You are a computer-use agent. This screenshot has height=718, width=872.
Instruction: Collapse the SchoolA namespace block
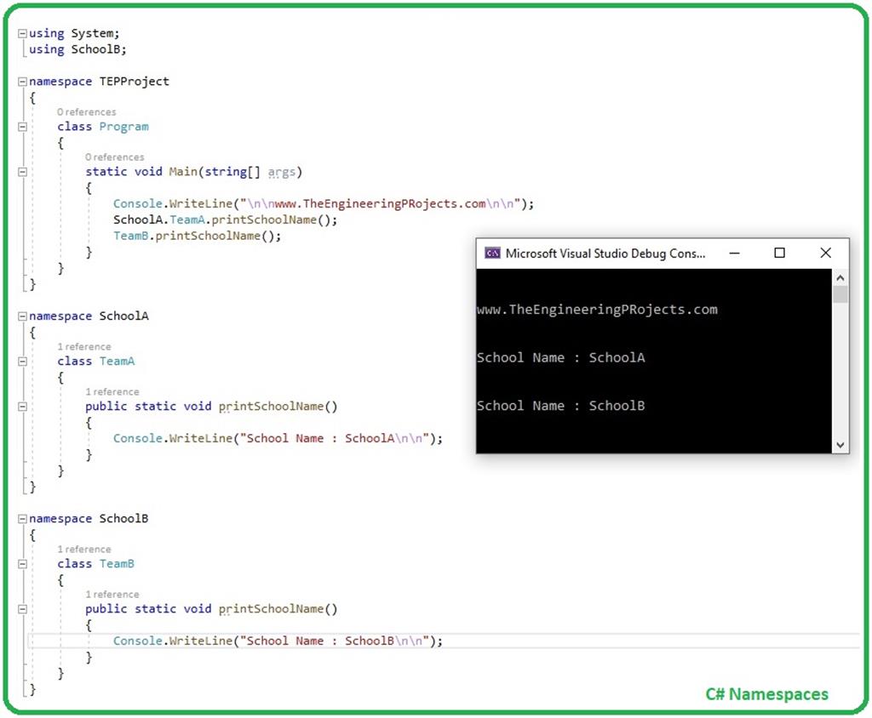click(22, 316)
